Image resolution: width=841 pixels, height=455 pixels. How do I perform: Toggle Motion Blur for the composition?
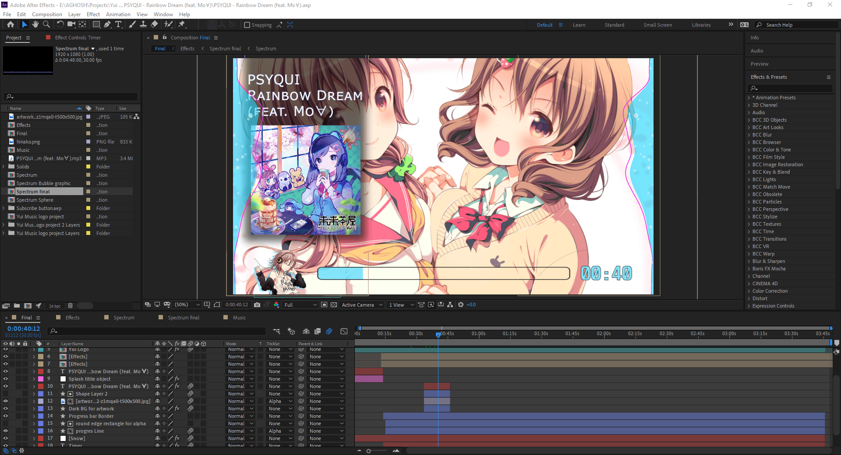[x=329, y=331]
